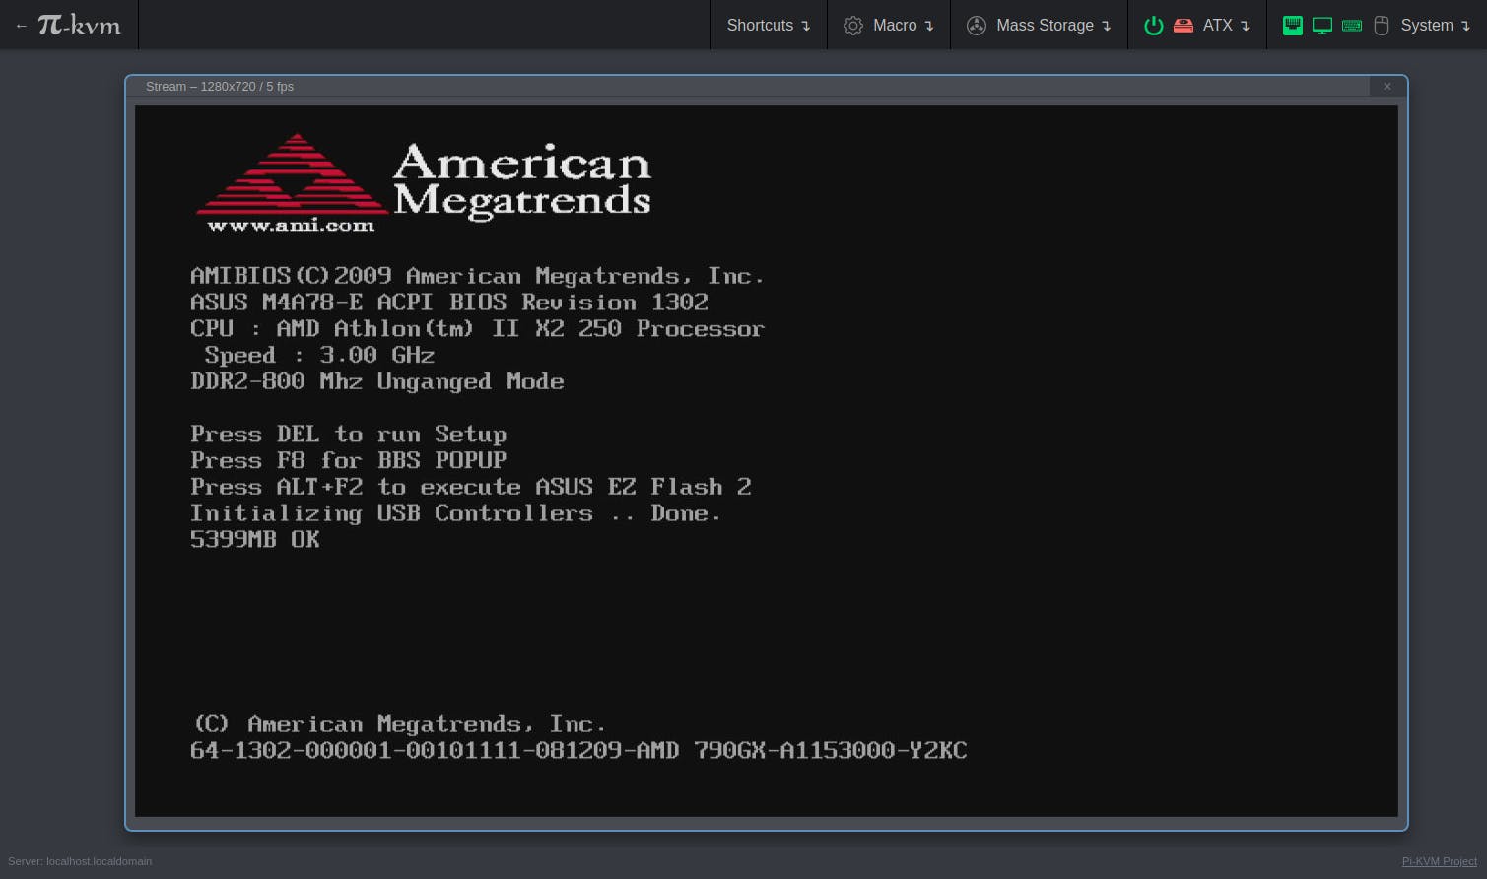Click the green ATX power LED icon
This screenshot has width=1487, height=879.
click(1153, 26)
